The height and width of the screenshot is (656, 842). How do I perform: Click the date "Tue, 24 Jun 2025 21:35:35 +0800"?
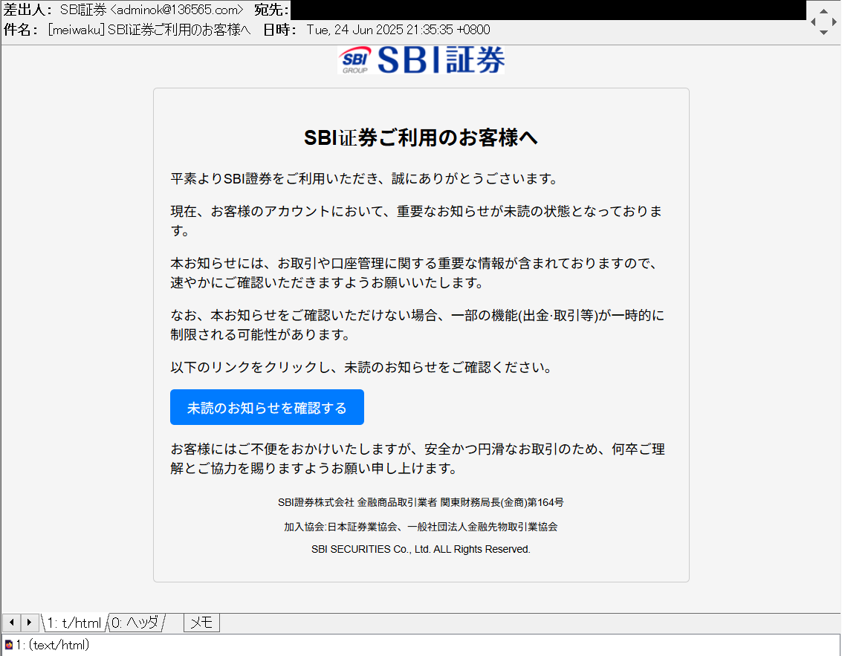coord(398,30)
